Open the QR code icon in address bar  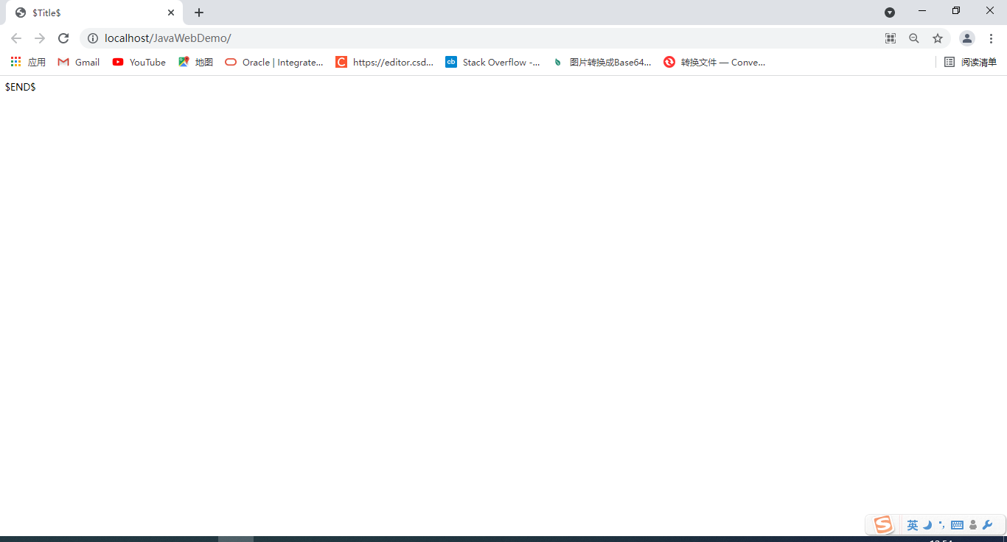click(891, 38)
